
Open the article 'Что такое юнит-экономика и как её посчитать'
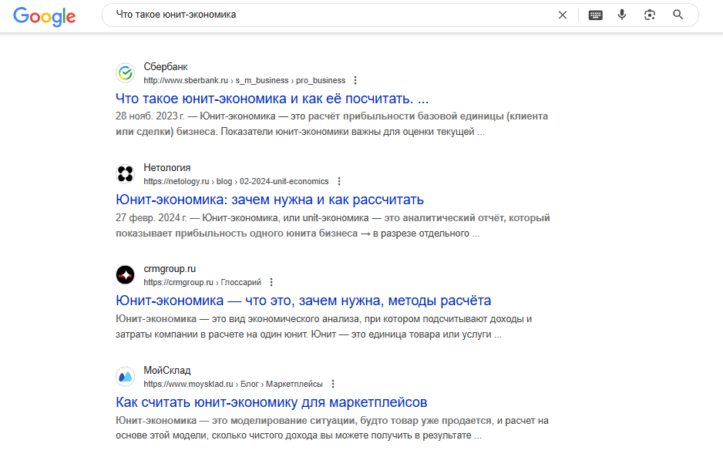point(271,99)
